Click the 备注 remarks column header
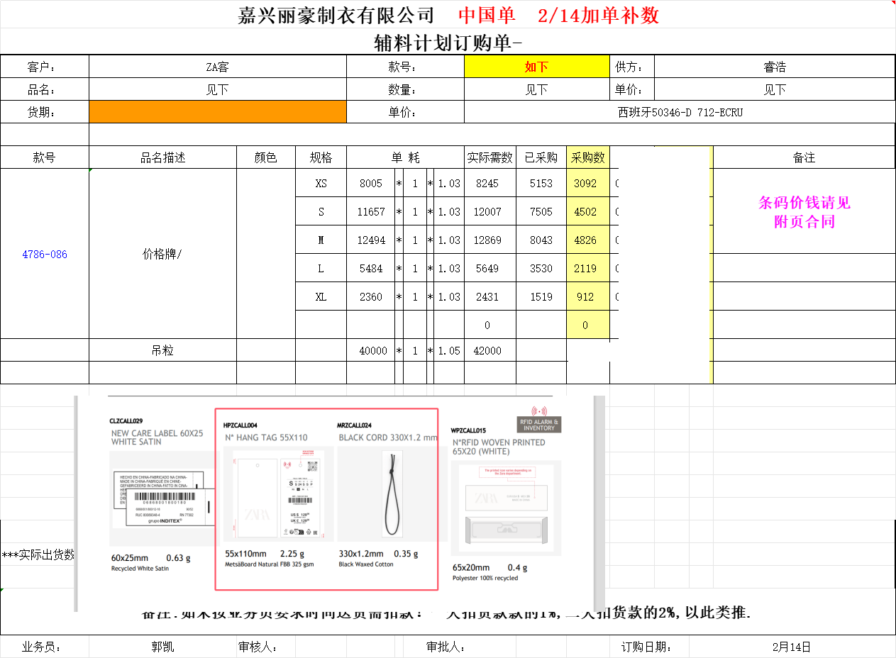This screenshot has width=896, height=658. (804, 157)
